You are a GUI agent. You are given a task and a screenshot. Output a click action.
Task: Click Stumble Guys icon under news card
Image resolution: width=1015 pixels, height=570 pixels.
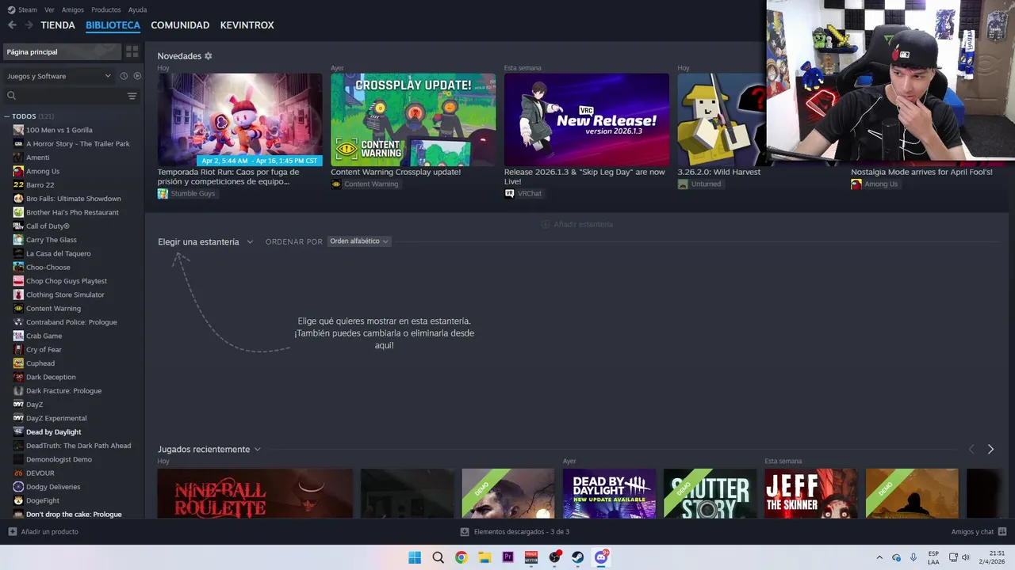click(x=163, y=193)
